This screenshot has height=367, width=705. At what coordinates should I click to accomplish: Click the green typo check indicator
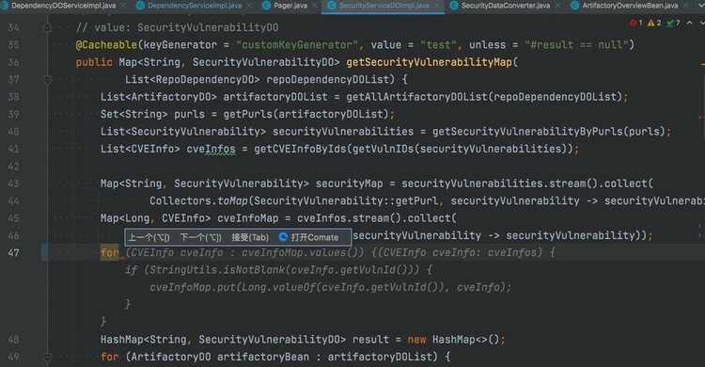click(x=673, y=23)
